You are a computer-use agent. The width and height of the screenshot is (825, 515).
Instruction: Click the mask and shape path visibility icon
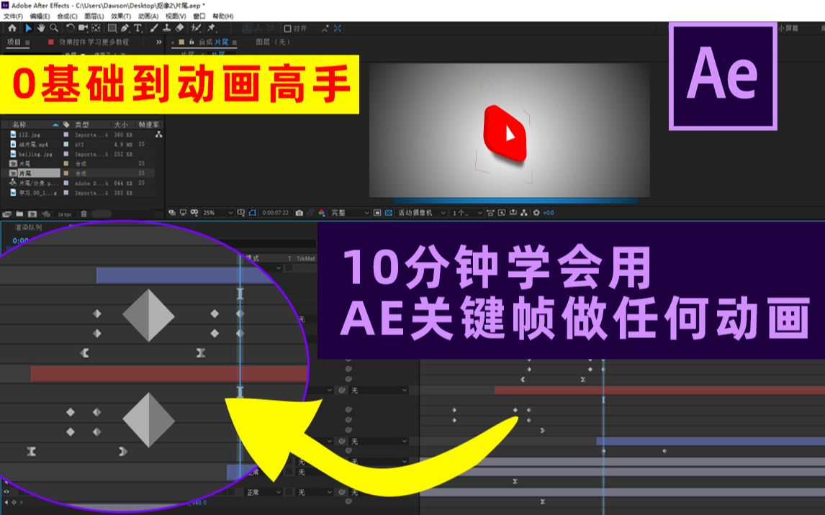click(252, 213)
